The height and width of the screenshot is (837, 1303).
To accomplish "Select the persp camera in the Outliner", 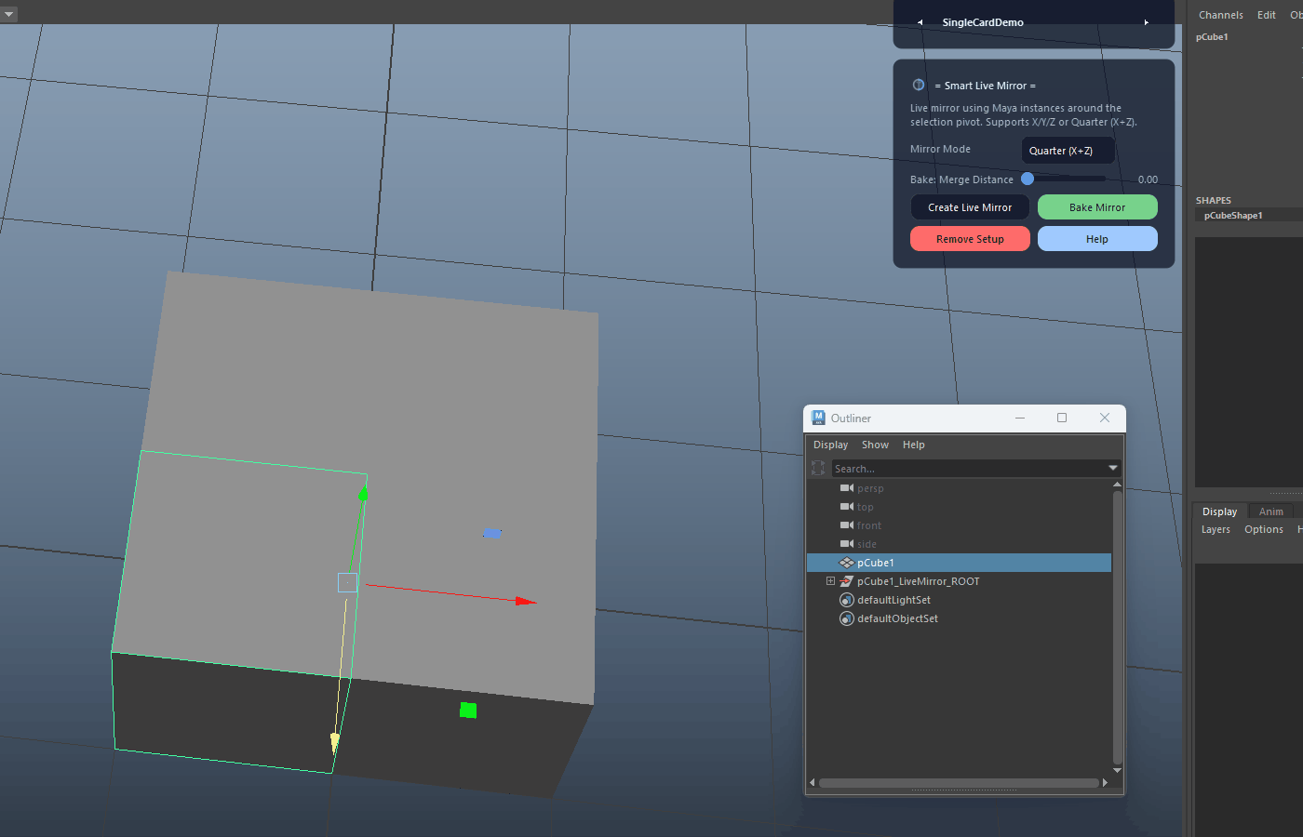I will pyautogui.click(x=870, y=488).
